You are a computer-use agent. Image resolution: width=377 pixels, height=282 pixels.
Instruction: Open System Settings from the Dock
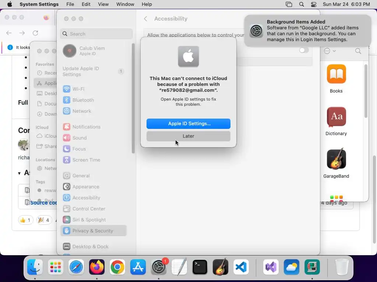(159, 267)
